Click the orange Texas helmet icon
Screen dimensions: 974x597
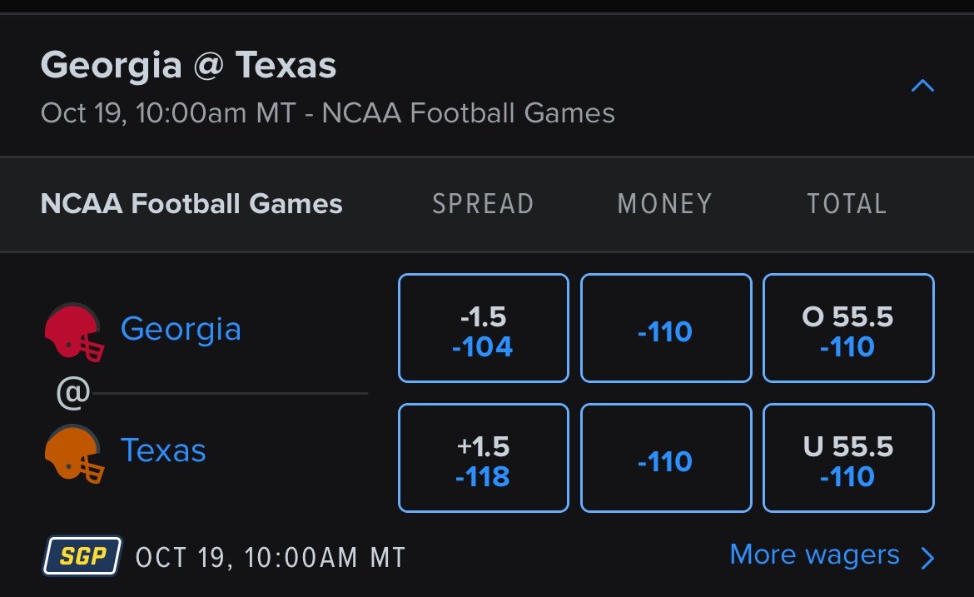pyautogui.click(x=74, y=454)
